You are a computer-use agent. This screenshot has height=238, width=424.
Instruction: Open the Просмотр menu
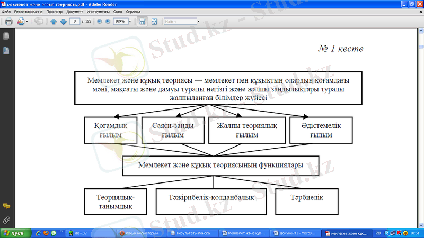point(55,12)
